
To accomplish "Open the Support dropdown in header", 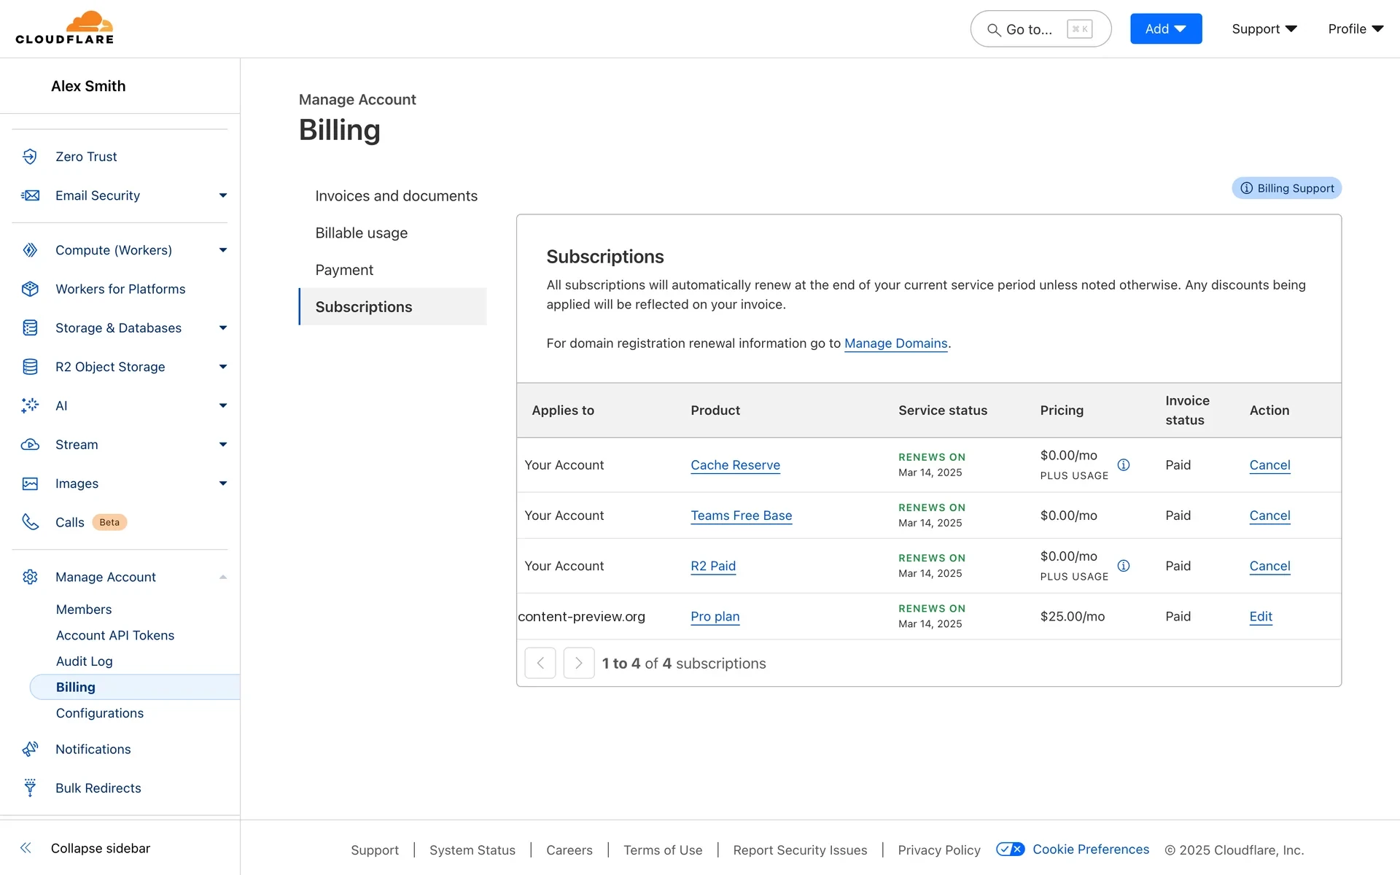I will tap(1264, 28).
